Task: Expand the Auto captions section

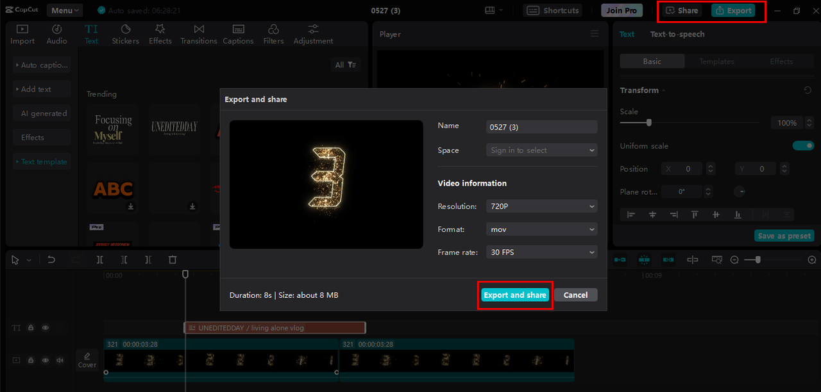Action: click(42, 65)
